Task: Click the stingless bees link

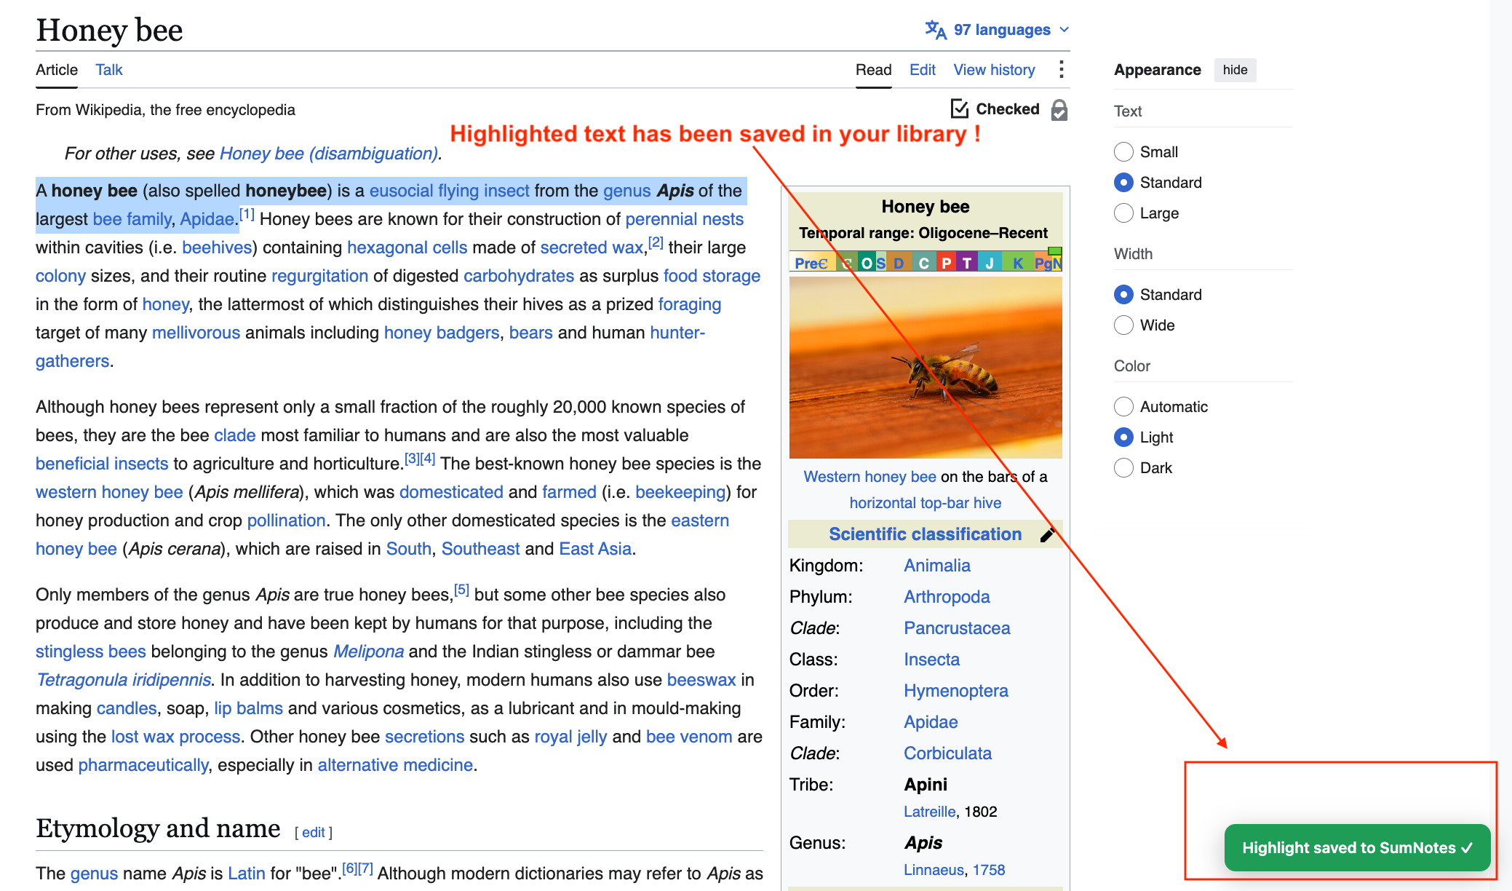Action: point(90,652)
